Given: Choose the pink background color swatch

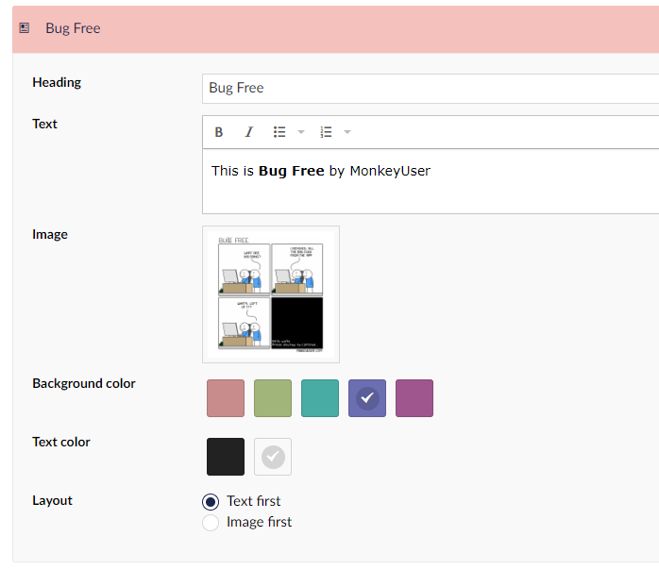Looking at the screenshot, I should [x=226, y=398].
